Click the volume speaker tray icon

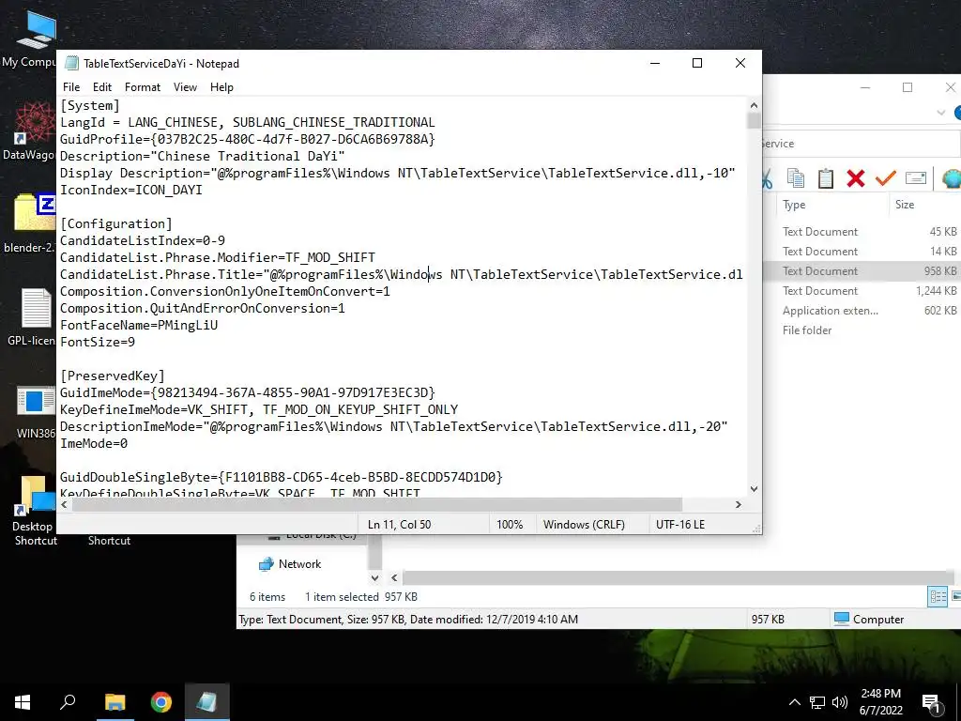click(840, 702)
